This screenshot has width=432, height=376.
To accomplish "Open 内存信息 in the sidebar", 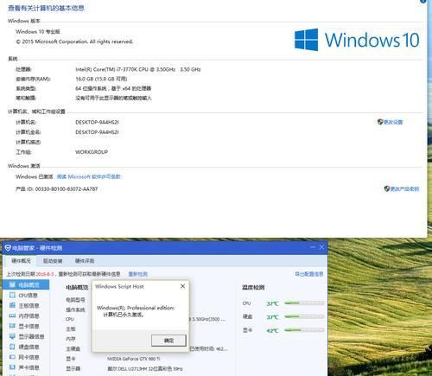I will (24, 315).
